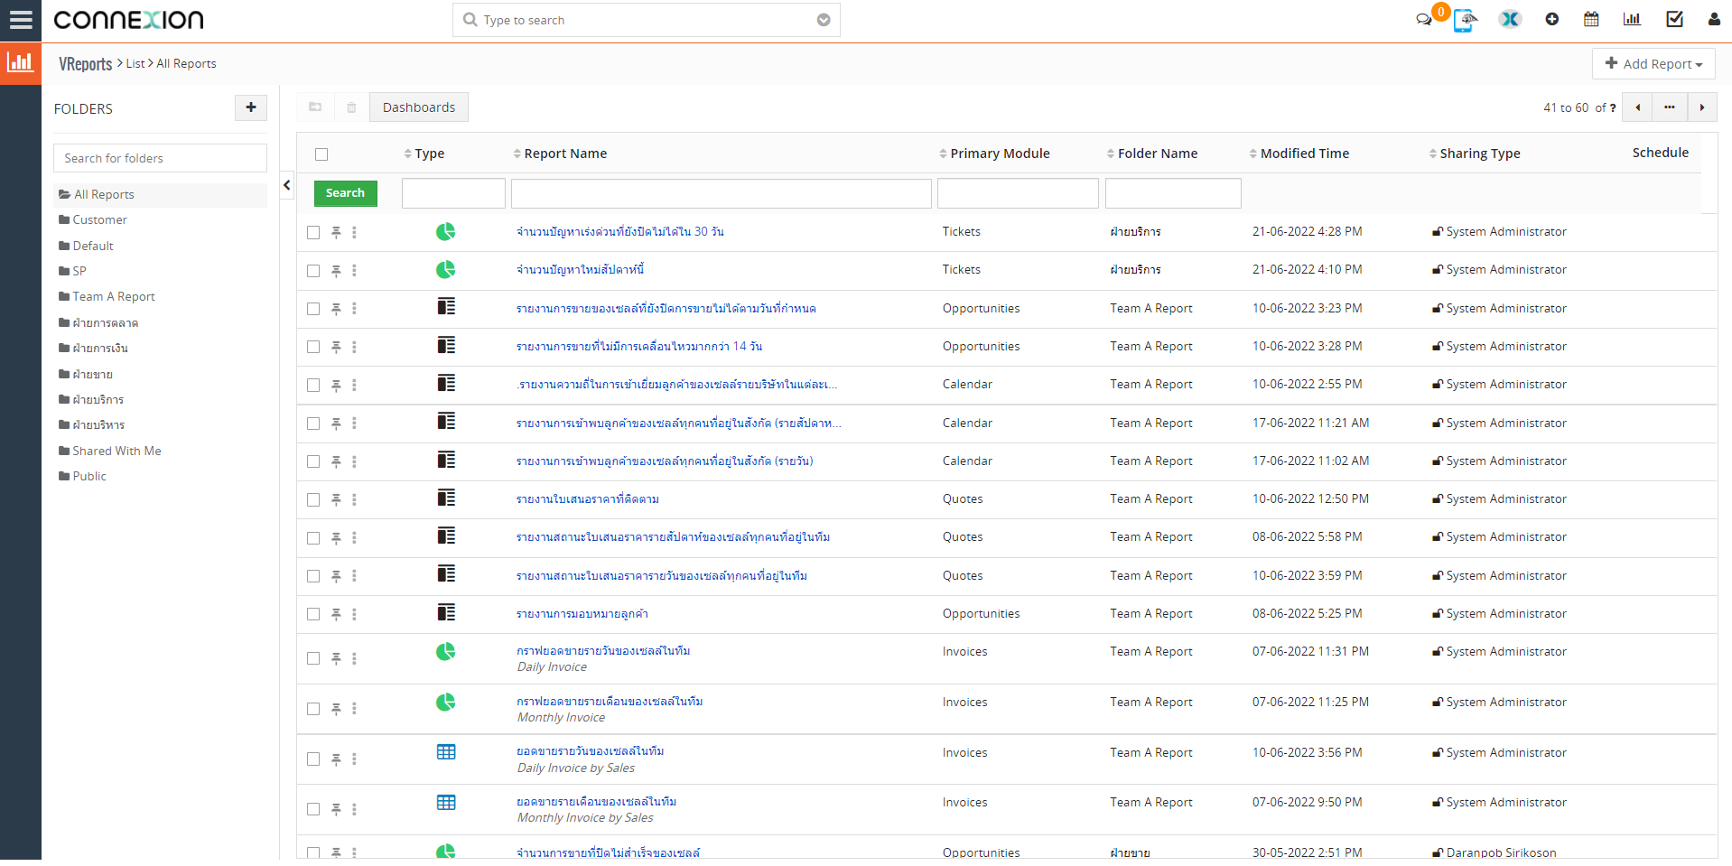1732x866 pixels.
Task: Open the Dashboards tab
Action: point(418,107)
